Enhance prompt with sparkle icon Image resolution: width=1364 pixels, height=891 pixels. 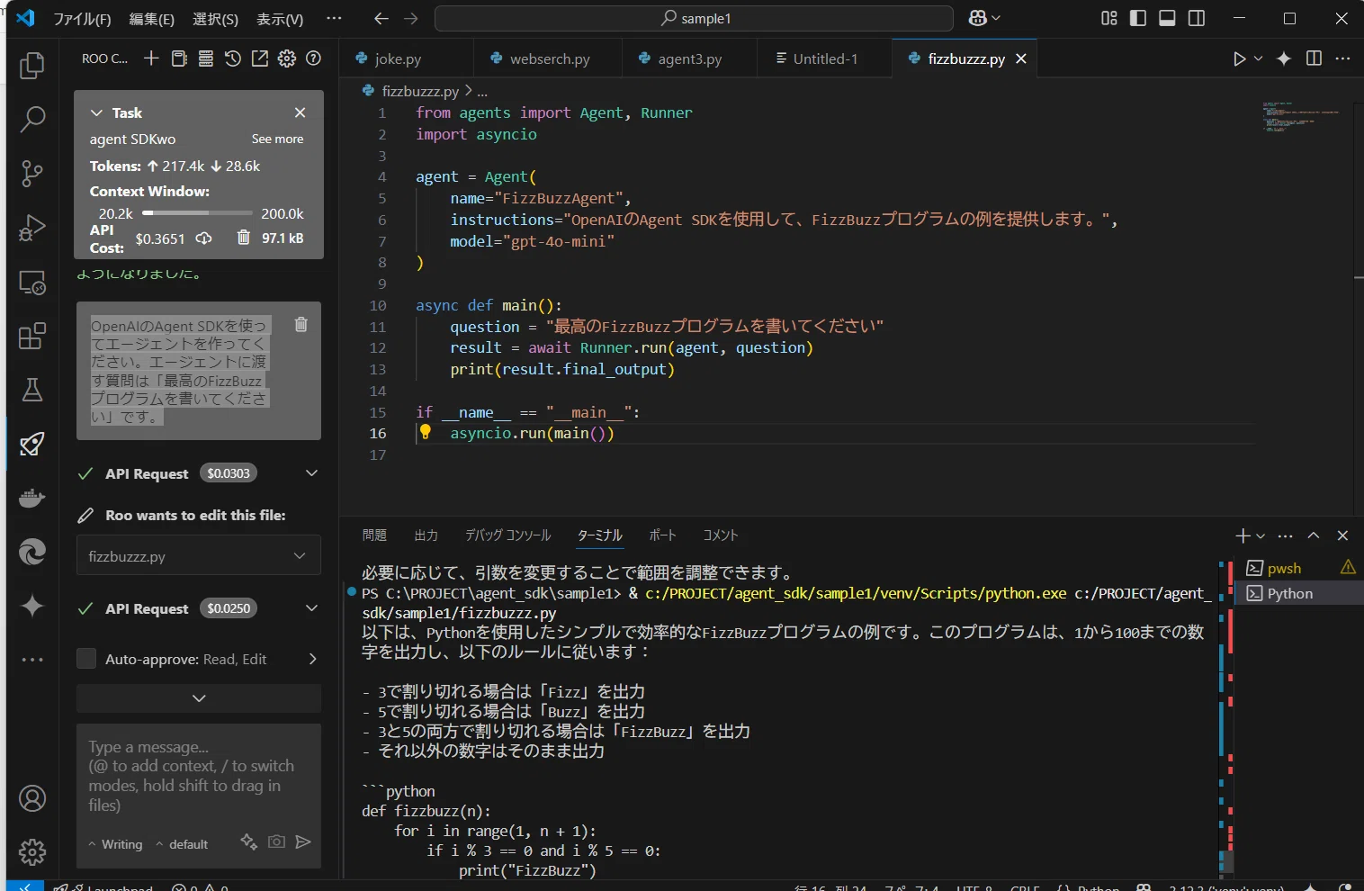tap(249, 841)
